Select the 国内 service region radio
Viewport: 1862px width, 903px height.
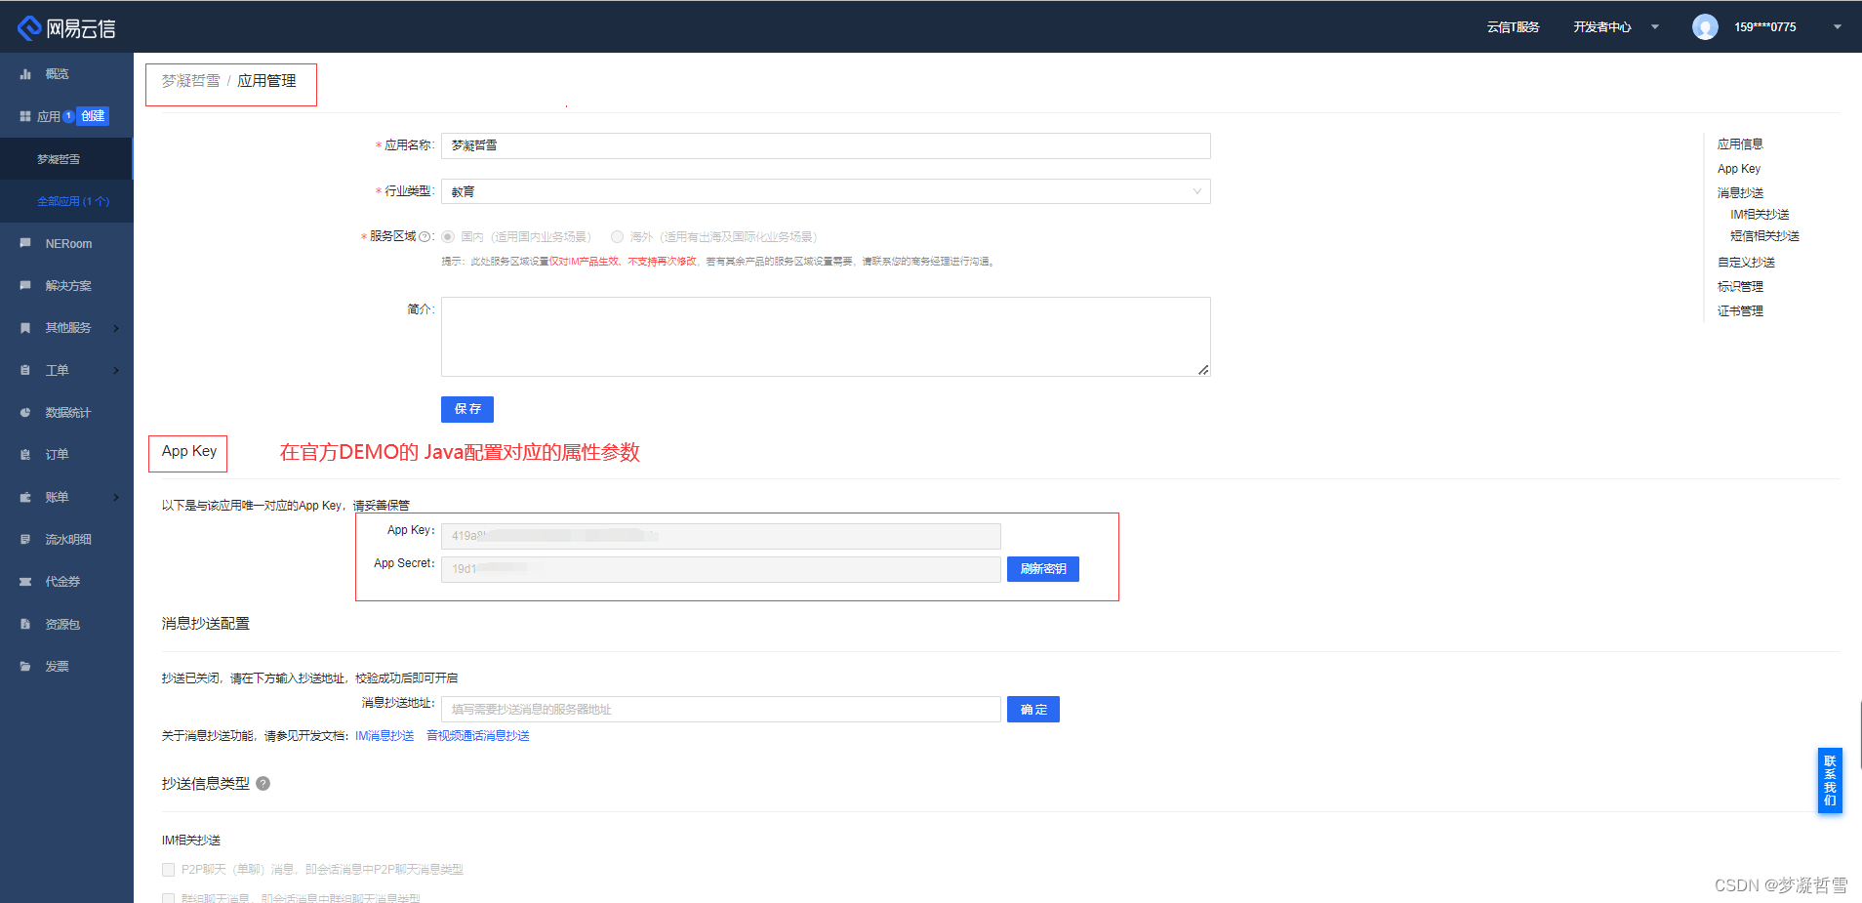(x=448, y=236)
